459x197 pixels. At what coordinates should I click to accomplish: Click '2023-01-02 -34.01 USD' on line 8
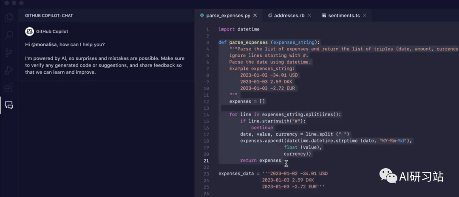(x=269, y=75)
